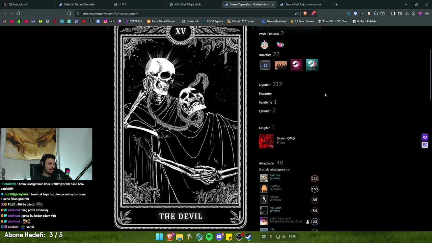Open the Twitch bookmark icon
The image size is (432, 243).
coord(119,21)
